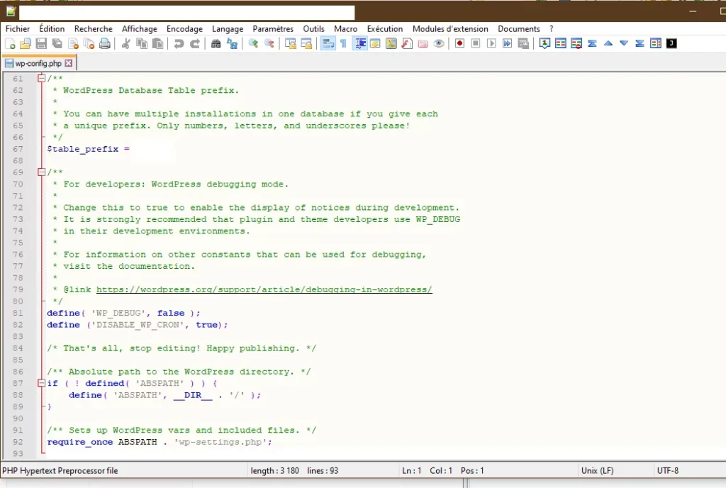Open the debugging-in-wordpress link
Viewport: 726px width, 488px height.
(264, 289)
